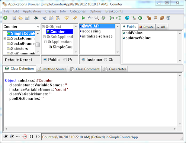Select the Class Definition tab
186x143 pixels.
(19, 69)
